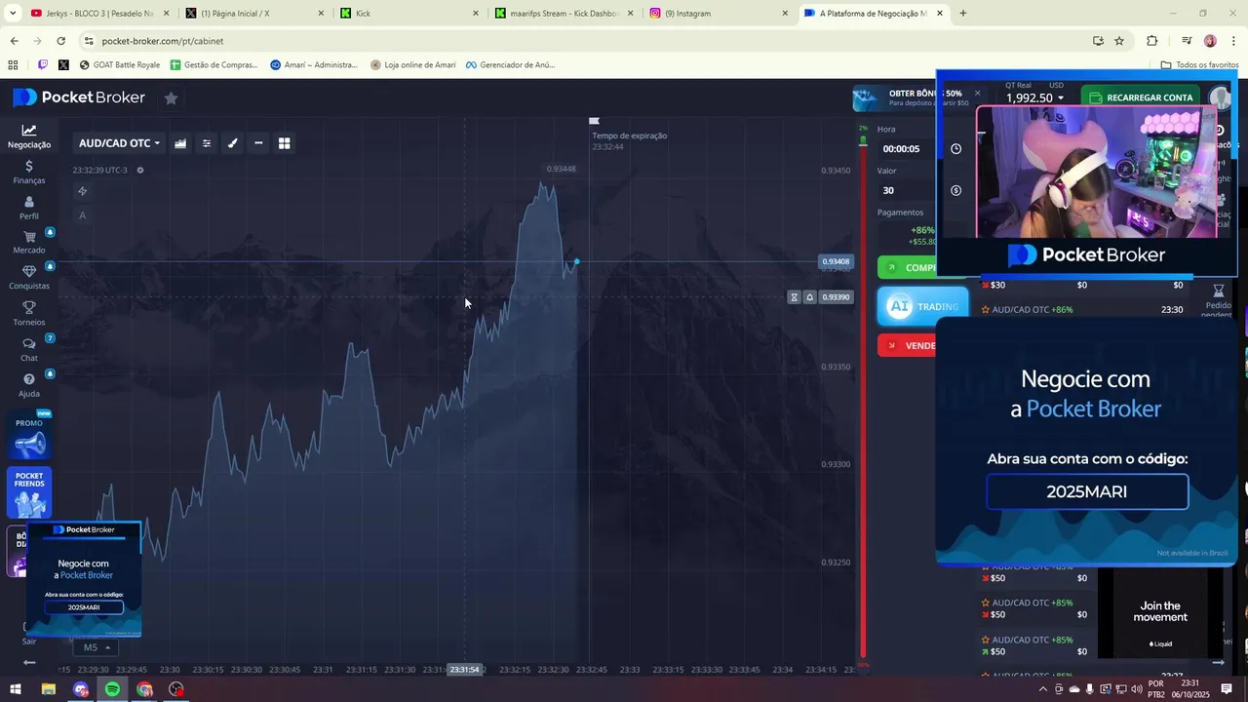Open the Ajuda help section

(x=29, y=385)
